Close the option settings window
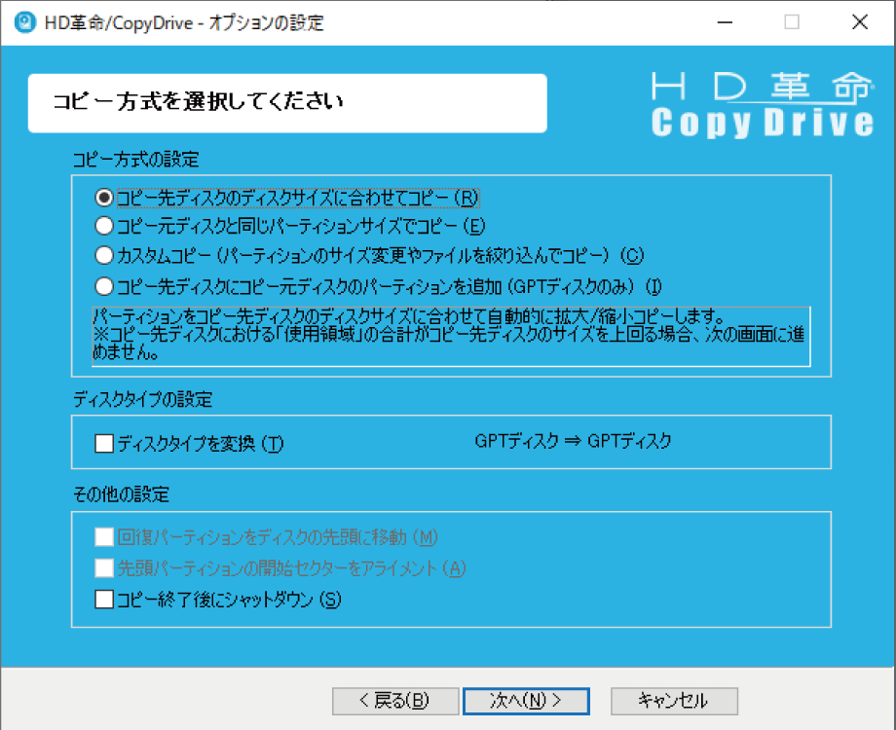The image size is (896, 730). [x=859, y=22]
